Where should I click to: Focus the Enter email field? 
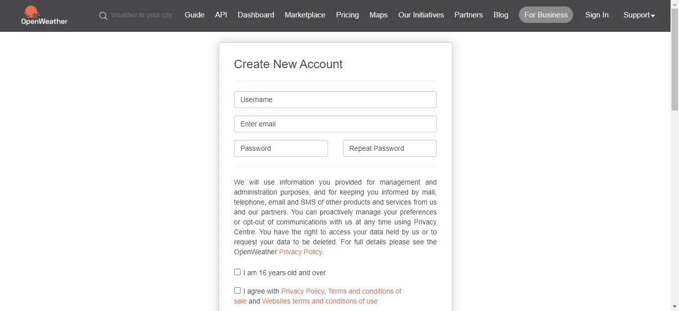pyautogui.click(x=336, y=124)
